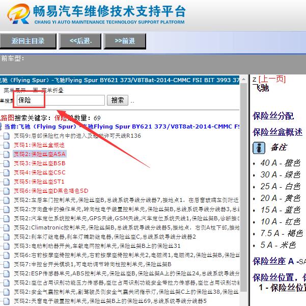Viewport: 306px width, 306px height.
Task: Click the 20 A - 黄色 list item
Action: (280, 198)
